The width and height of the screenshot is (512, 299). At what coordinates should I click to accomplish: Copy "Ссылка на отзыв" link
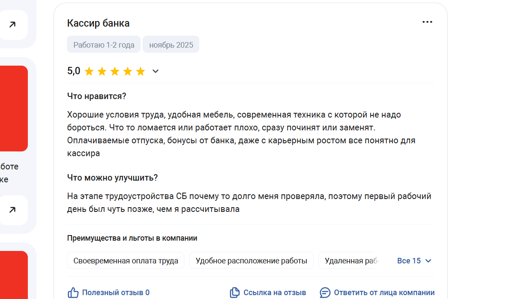pyautogui.click(x=275, y=293)
